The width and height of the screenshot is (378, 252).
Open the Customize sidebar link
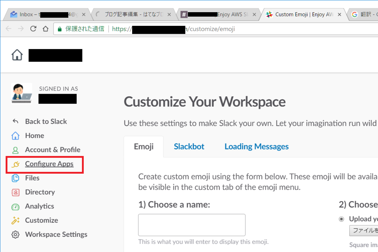coord(41,220)
